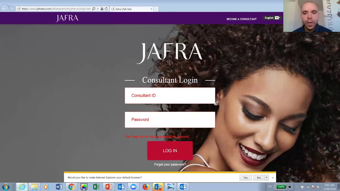Click the network signal icon in the tray
The width and height of the screenshot is (340, 191).
point(308,187)
